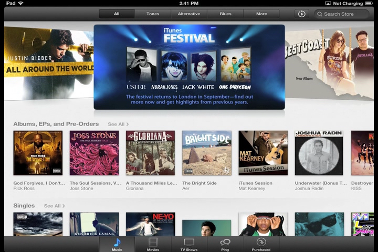Viewport: 378px width, 252px height.
Task: Open the iTunes Festival banner
Action: [x=189, y=67]
